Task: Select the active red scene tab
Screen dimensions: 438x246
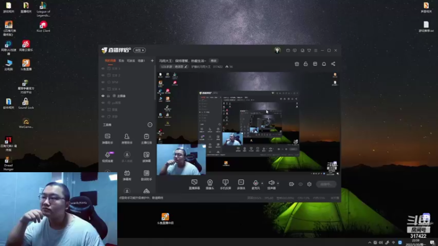Action: click(x=111, y=61)
